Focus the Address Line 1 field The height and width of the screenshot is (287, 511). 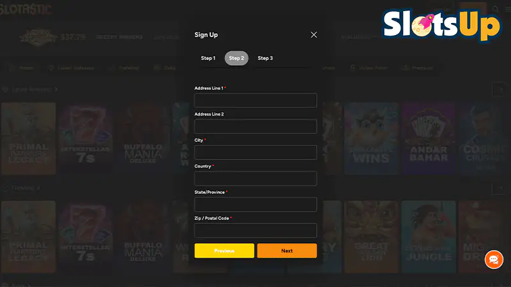coord(256,100)
